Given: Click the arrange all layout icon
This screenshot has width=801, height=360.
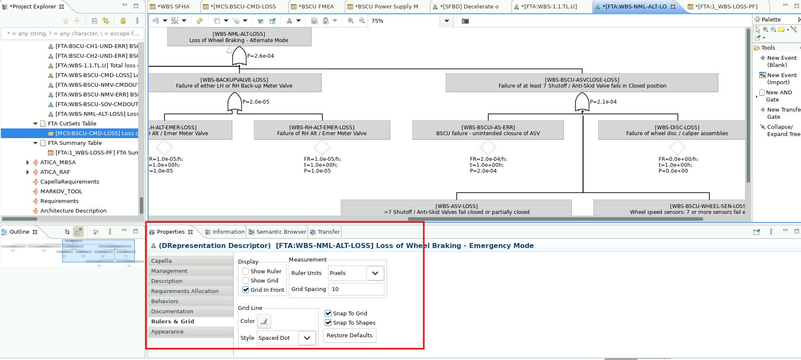Looking at the screenshot, I should (156, 21).
